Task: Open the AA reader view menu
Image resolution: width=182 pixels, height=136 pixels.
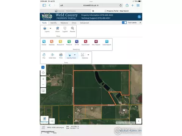Action: (61, 5)
